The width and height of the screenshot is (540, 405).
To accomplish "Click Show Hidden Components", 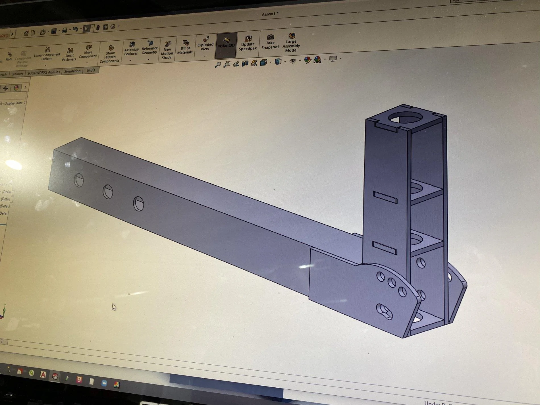I will point(110,54).
